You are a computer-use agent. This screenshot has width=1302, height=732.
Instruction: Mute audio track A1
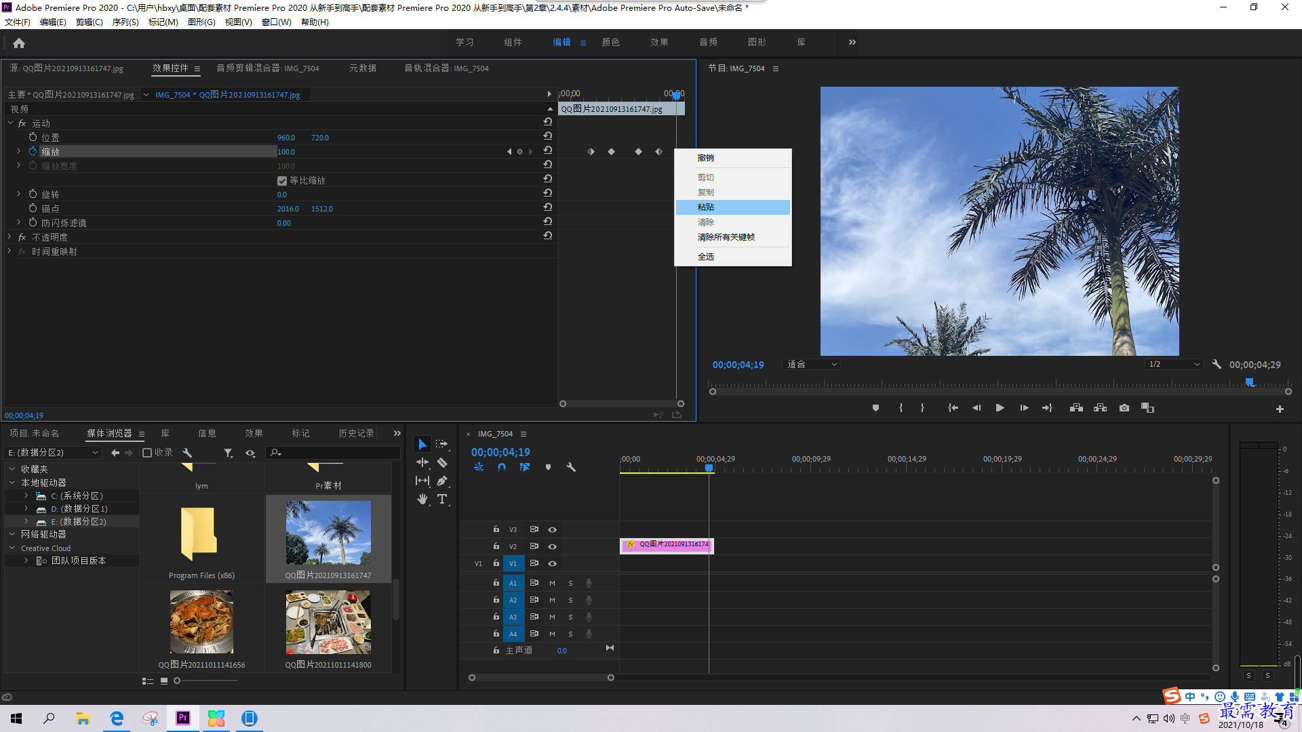[552, 583]
